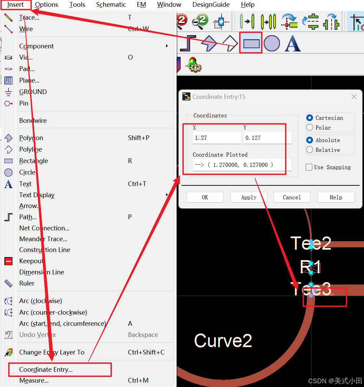Open the Schematic menu
This screenshot has width=364, height=387.
111,5
